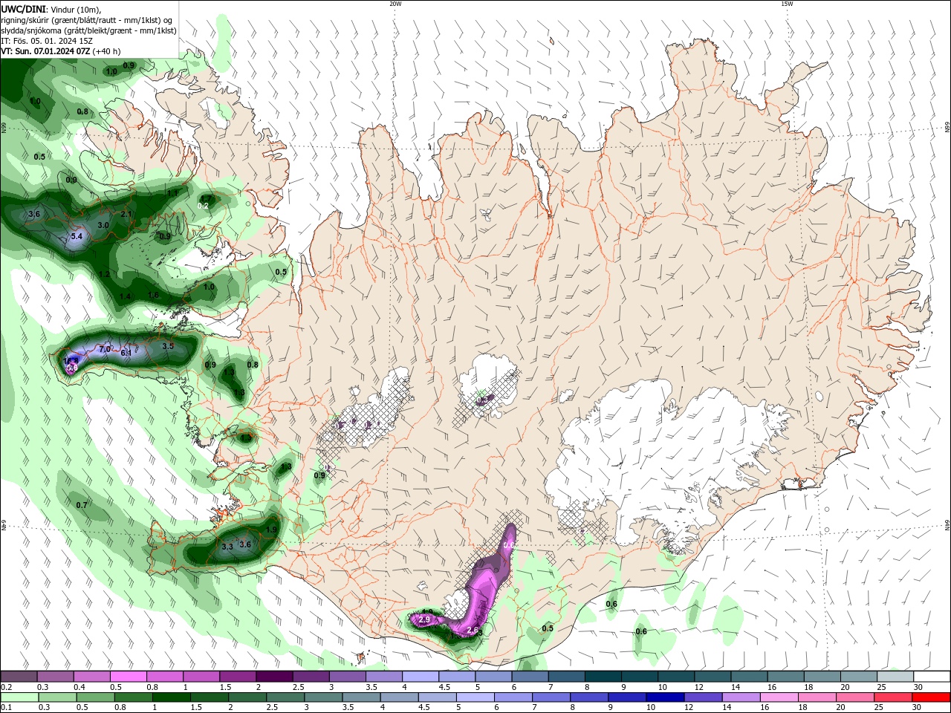Screen dimensions: 951x713
Task: Select the darkest green 1–1.5 lower-scale swatch
Action: click(x=171, y=697)
